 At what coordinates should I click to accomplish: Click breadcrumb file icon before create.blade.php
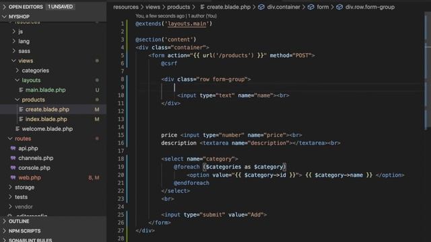tap(202, 7)
